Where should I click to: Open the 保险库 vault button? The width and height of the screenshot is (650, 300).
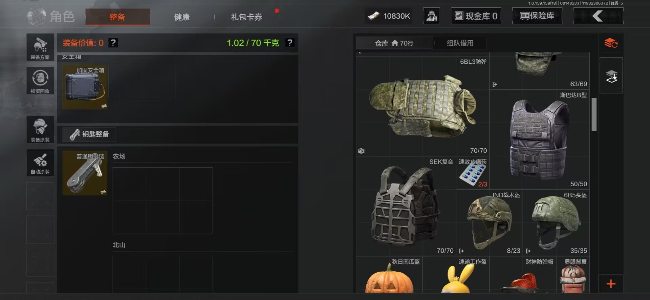tap(537, 16)
